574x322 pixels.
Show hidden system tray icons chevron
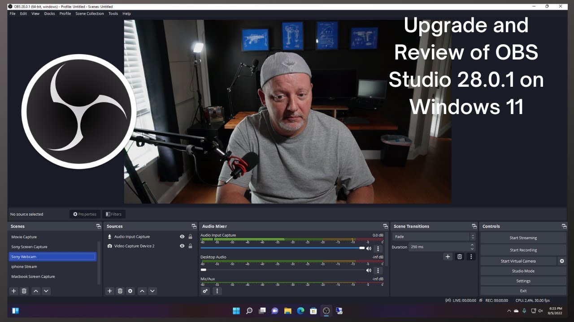[x=509, y=311]
